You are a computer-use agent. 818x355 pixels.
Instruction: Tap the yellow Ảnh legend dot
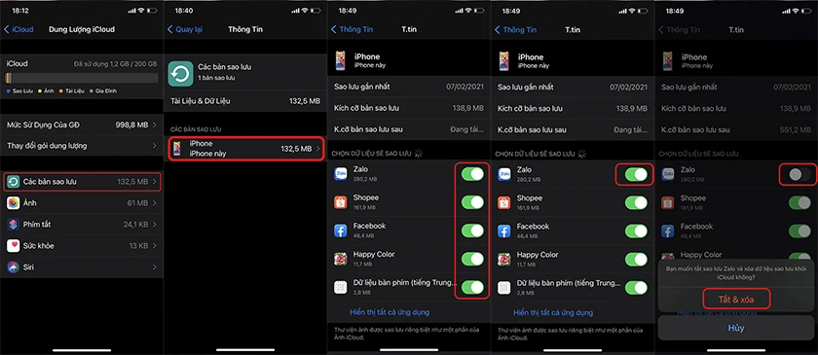(x=39, y=90)
